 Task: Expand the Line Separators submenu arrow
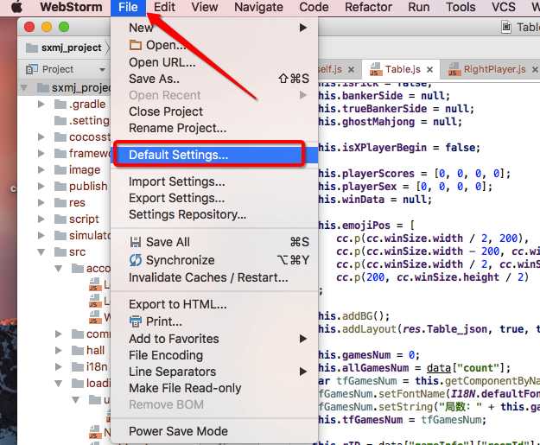pos(303,372)
